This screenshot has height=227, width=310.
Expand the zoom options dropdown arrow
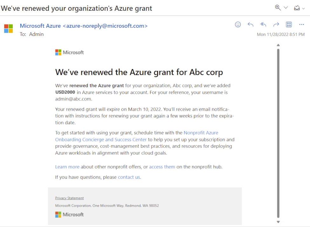286,8
